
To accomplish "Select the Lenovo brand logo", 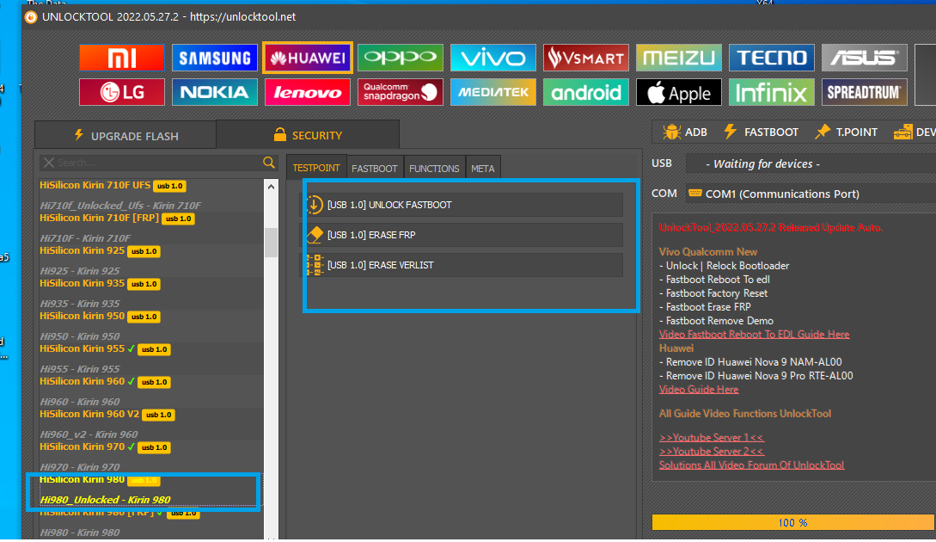I will coord(308,92).
